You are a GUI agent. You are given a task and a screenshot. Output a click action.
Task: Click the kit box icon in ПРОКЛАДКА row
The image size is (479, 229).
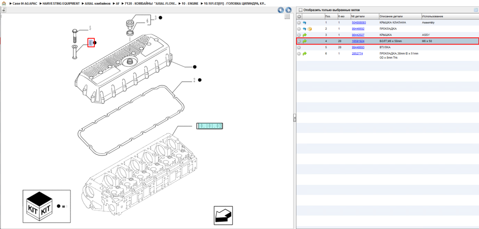pos(310,29)
